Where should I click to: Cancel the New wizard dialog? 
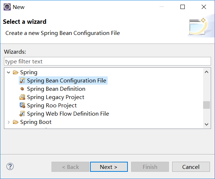(191, 167)
